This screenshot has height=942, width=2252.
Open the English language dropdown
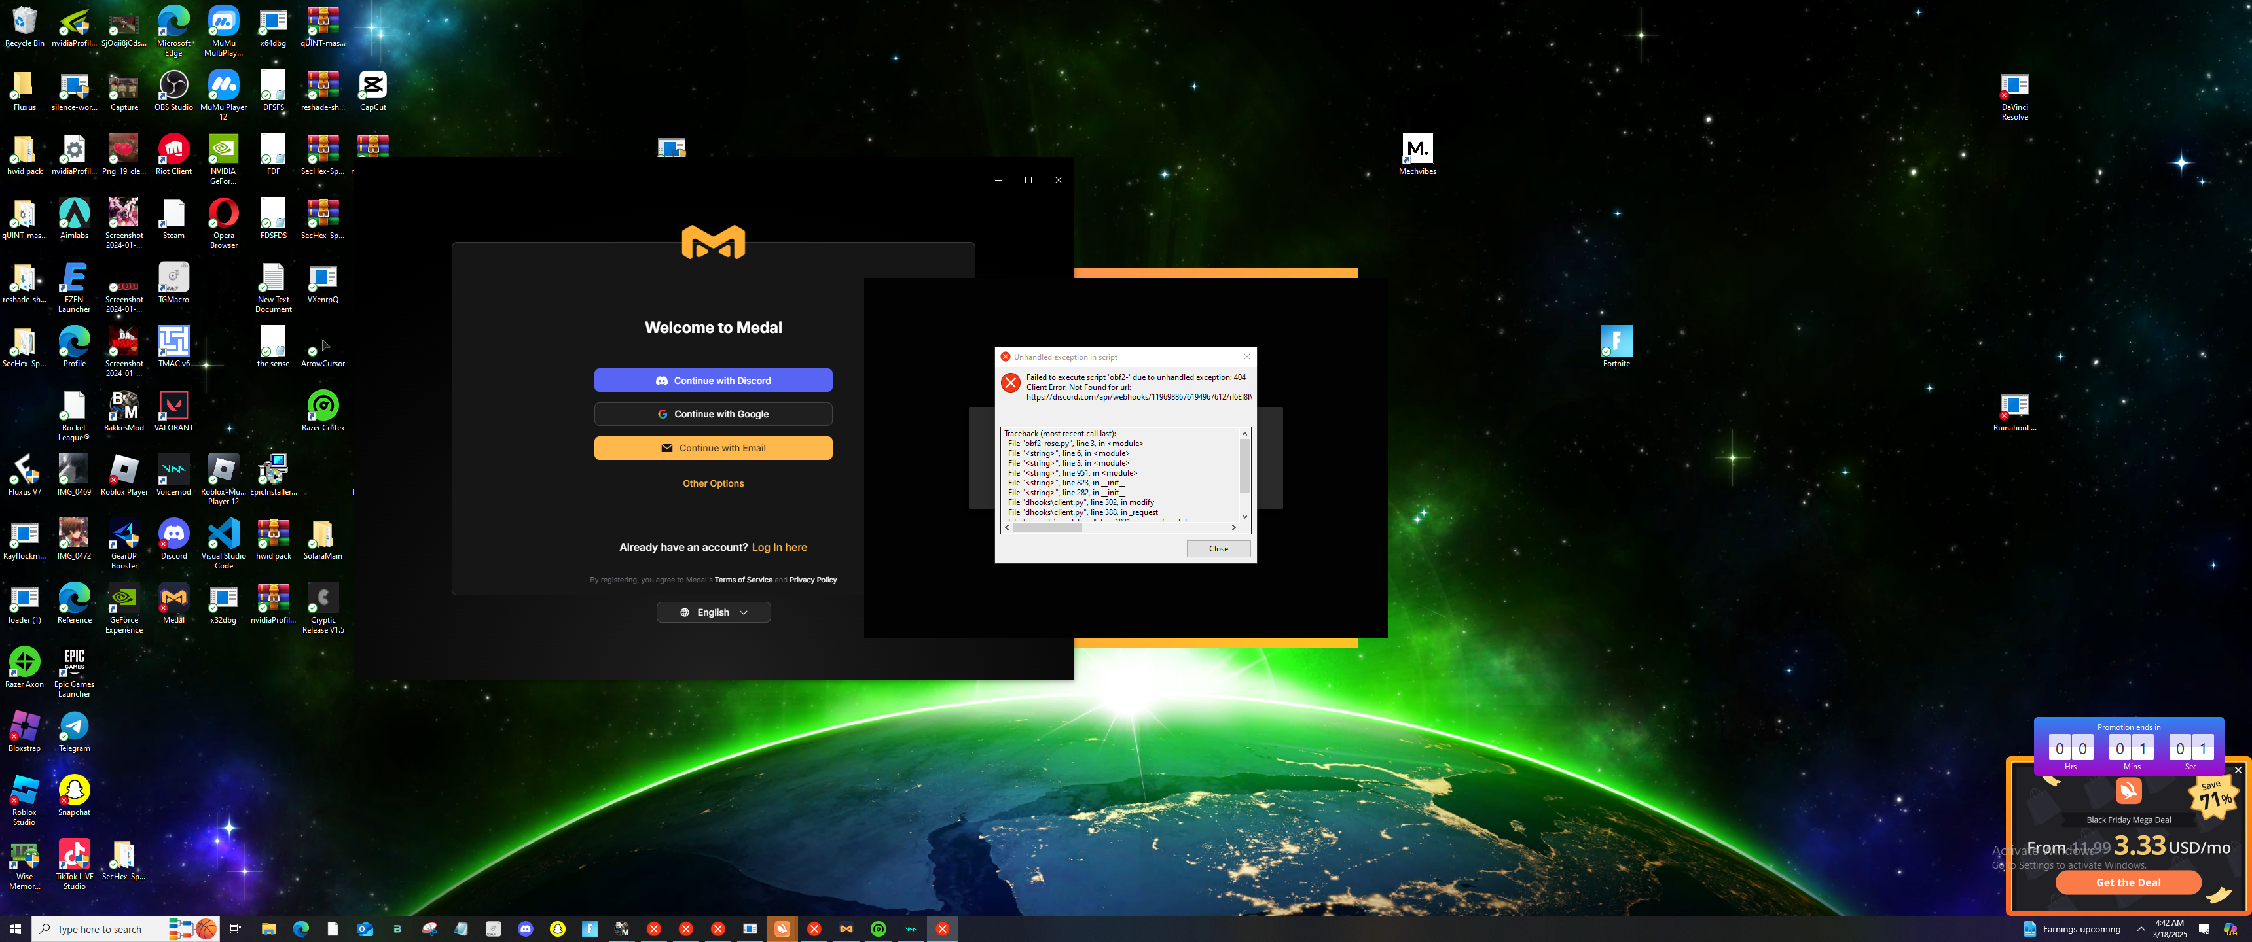point(712,612)
